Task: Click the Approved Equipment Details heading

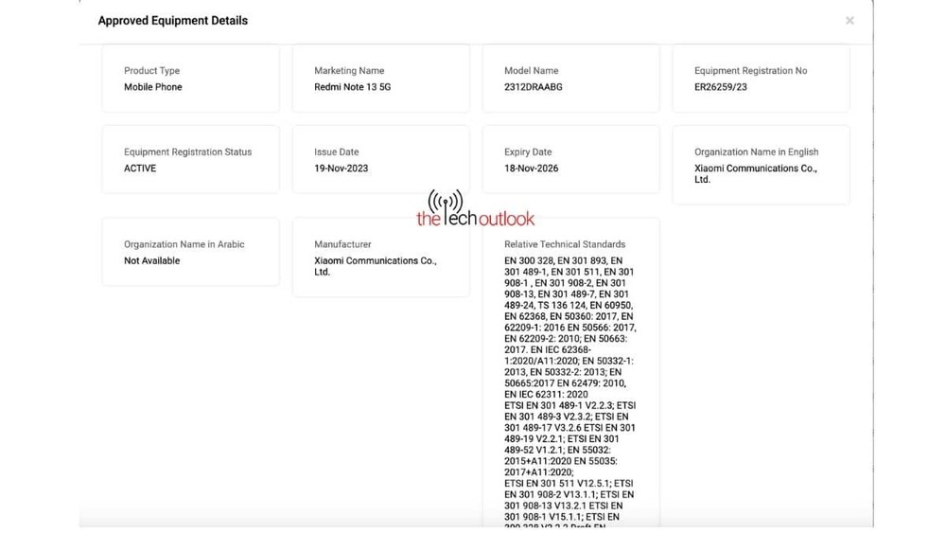Action: [172, 21]
